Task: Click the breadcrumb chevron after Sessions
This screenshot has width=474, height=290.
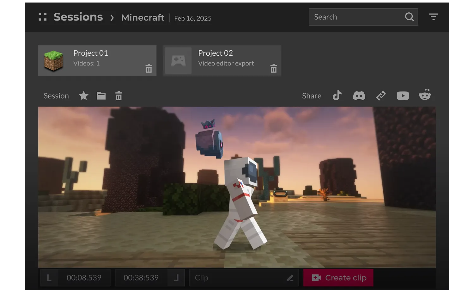Action: (112, 18)
